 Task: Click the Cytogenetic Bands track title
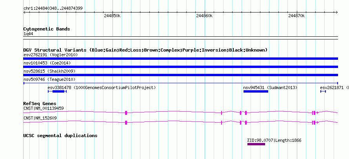click(x=47, y=29)
